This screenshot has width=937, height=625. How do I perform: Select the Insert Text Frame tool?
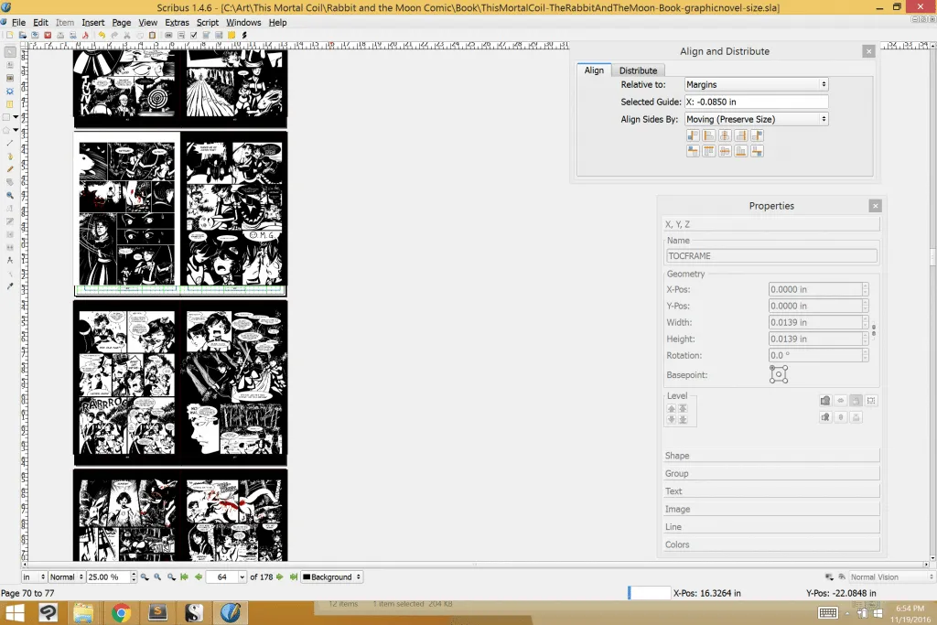(10, 65)
